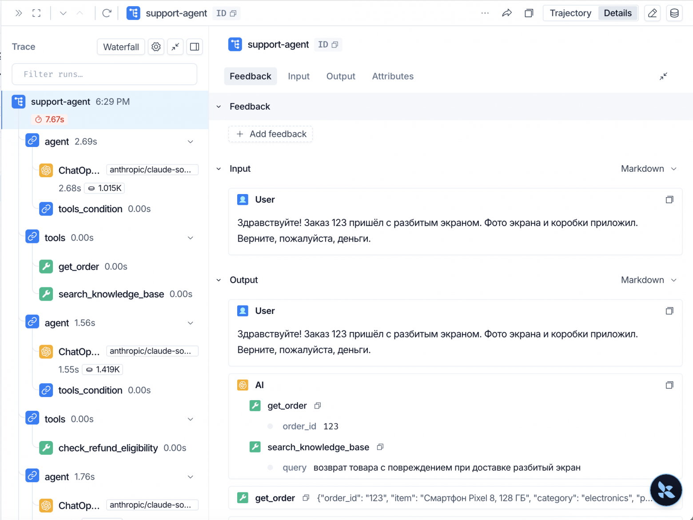The image size is (693, 520).
Task: Toggle the Waterfall view button
Action: 121,47
